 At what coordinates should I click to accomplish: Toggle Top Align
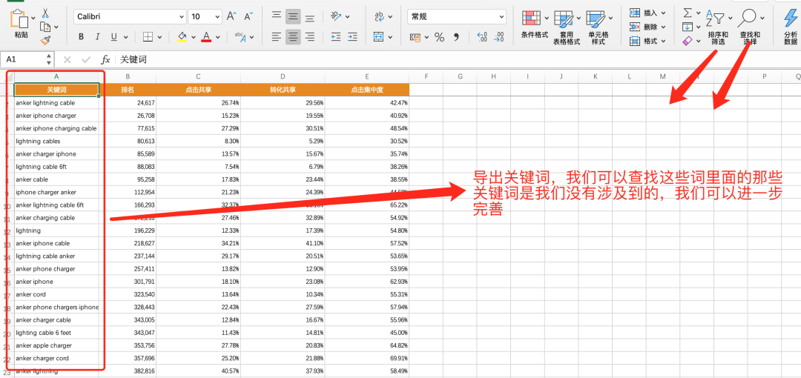[277, 15]
